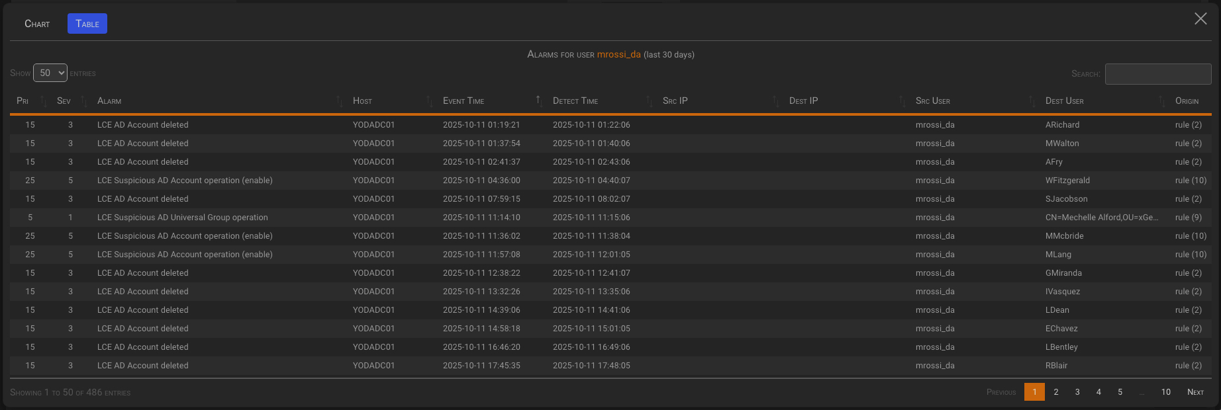Viewport: 1221px width, 410px height.
Task: Sort by Detect Time column
Action: pyautogui.click(x=575, y=101)
